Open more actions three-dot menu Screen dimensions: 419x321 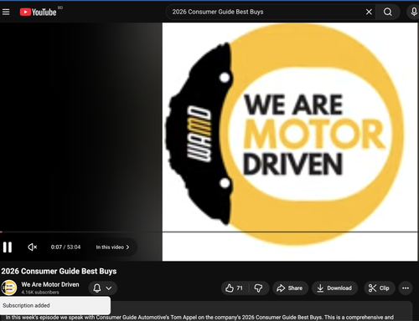406,288
